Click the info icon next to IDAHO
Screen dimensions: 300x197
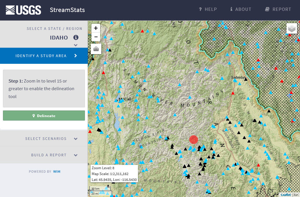(76, 37)
